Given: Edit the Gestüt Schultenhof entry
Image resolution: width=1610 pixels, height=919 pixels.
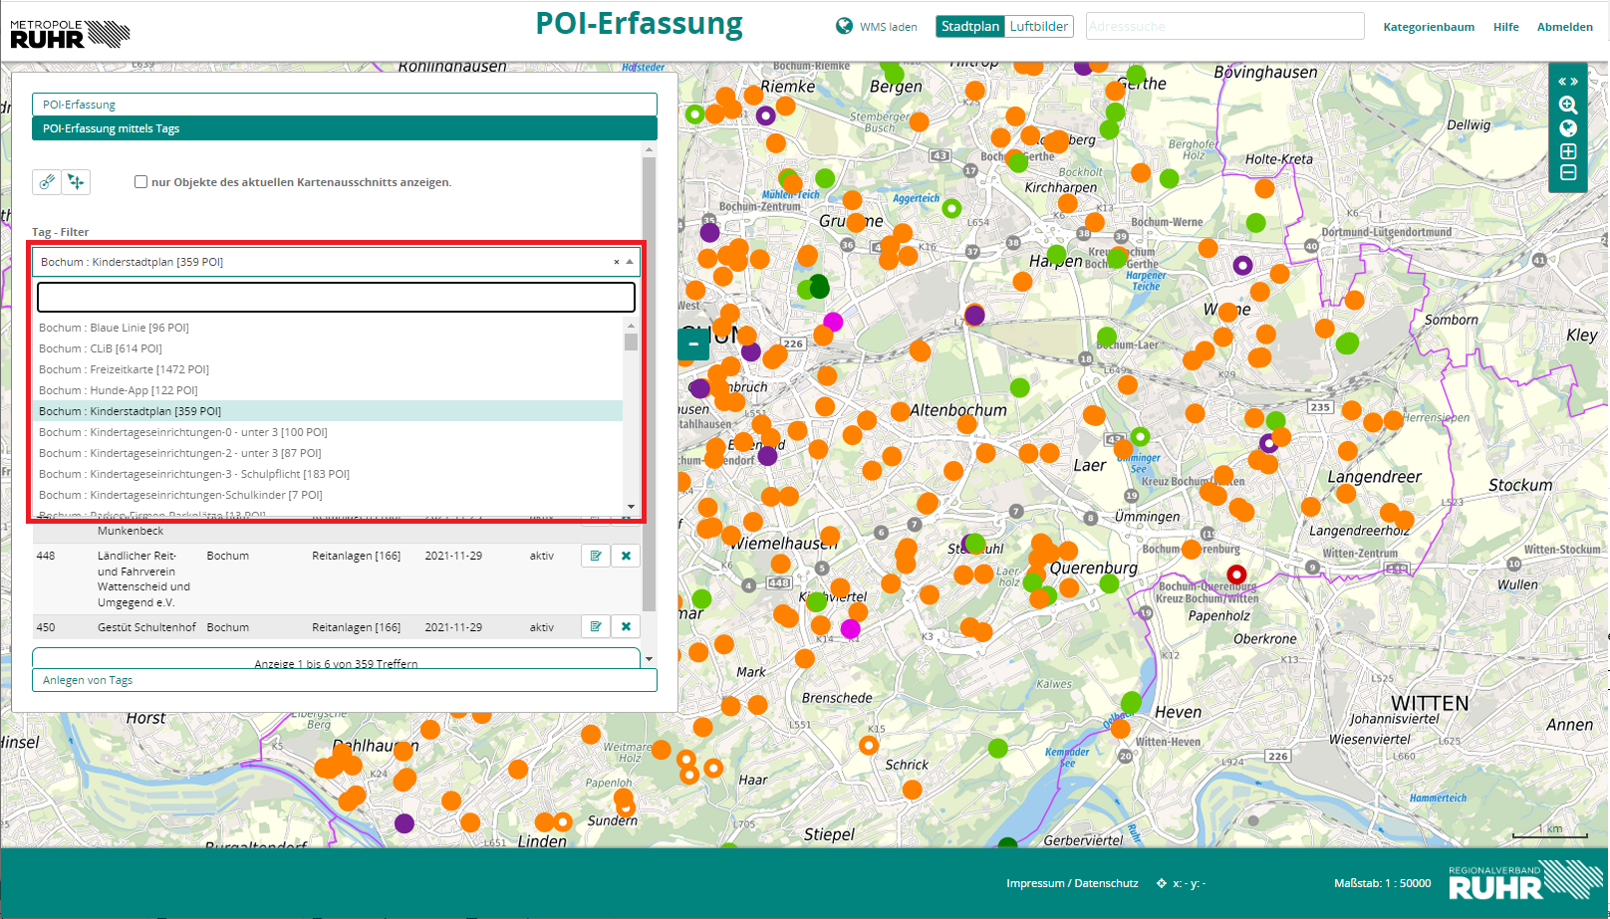Looking at the screenshot, I should [x=596, y=626].
